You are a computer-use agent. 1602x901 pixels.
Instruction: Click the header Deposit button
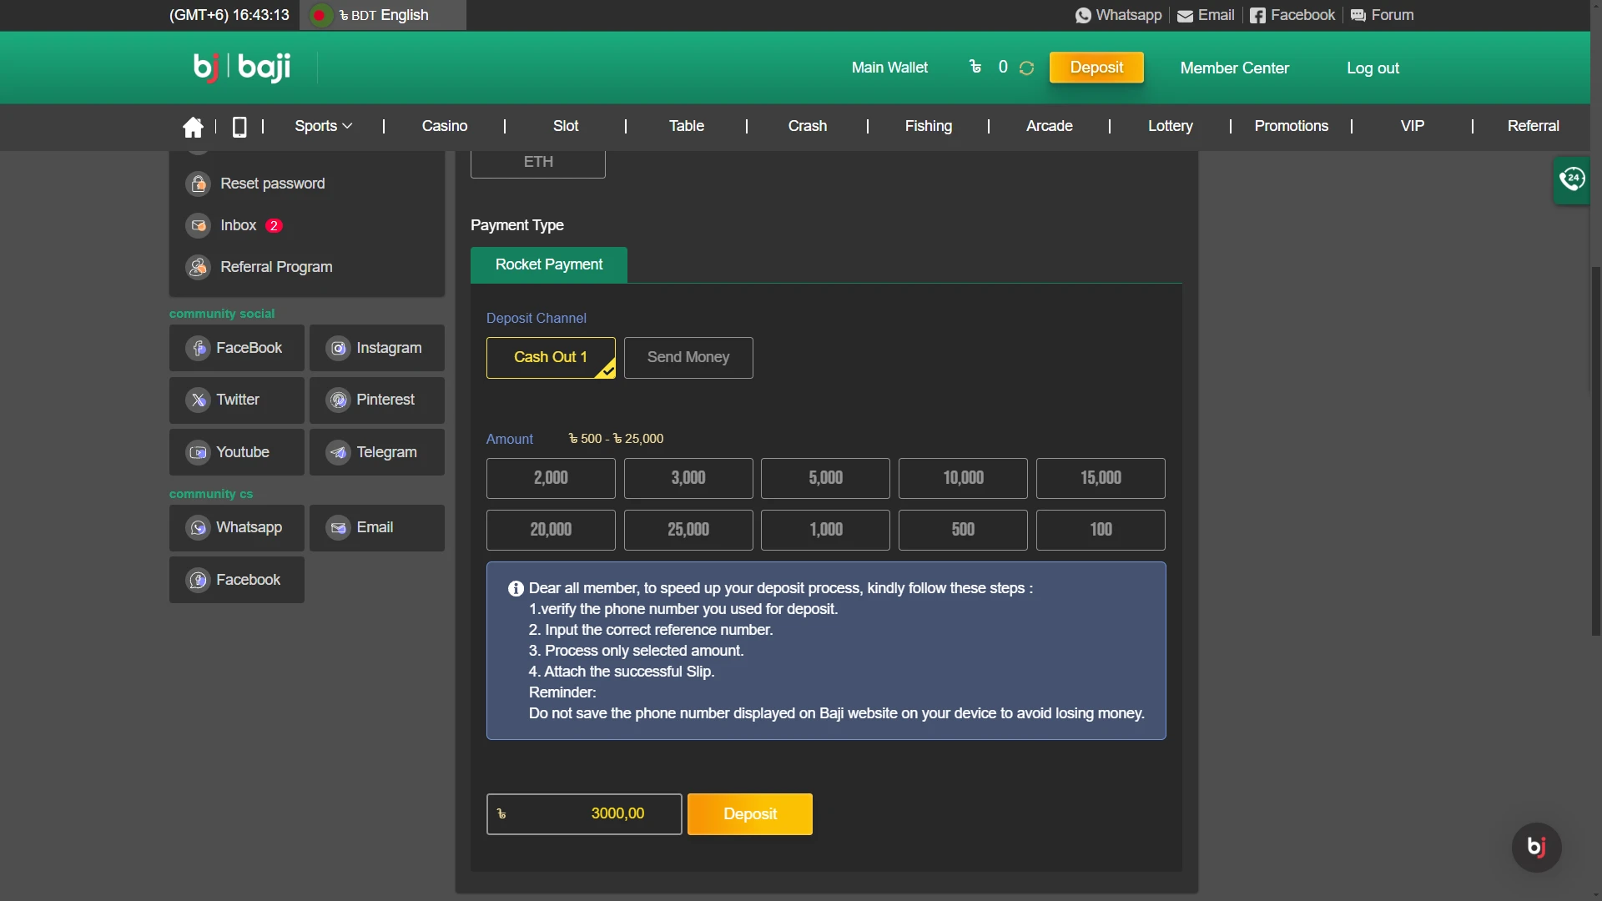1096,68
